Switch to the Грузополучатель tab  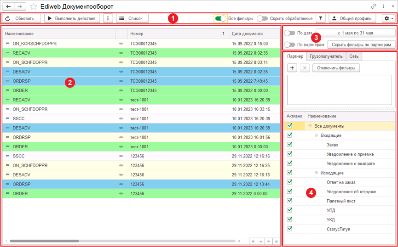click(x=326, y=56)
